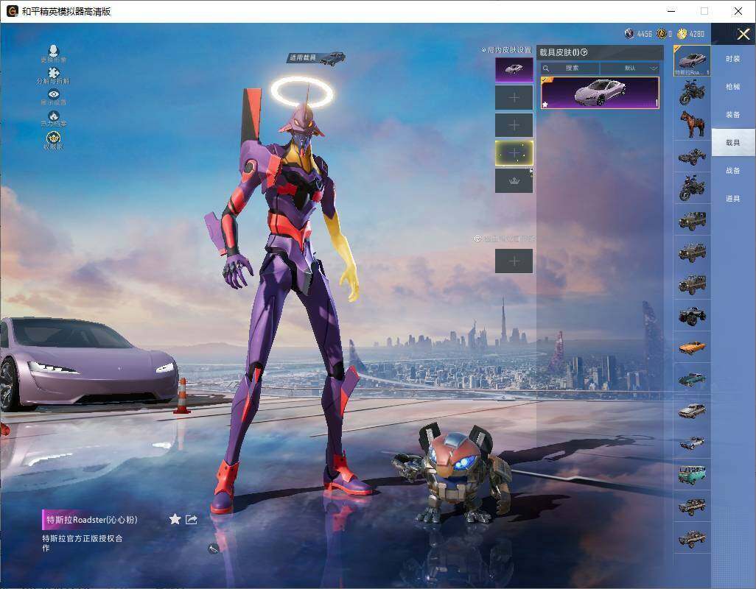Screen dimensions: 756x589
Task: Select the green van thumbnail
Action: (692, 474)
